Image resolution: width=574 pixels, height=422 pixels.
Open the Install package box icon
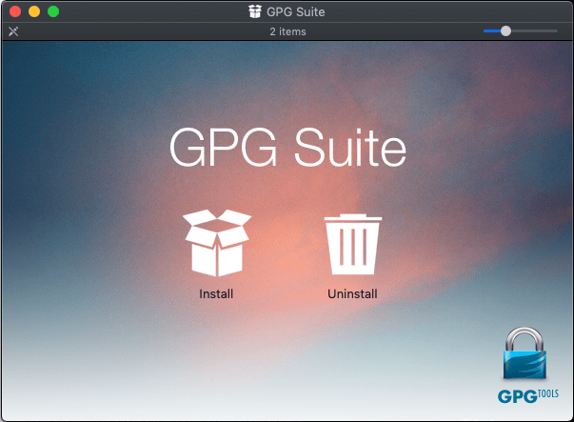pyautogui.click(x=217, y=243)
